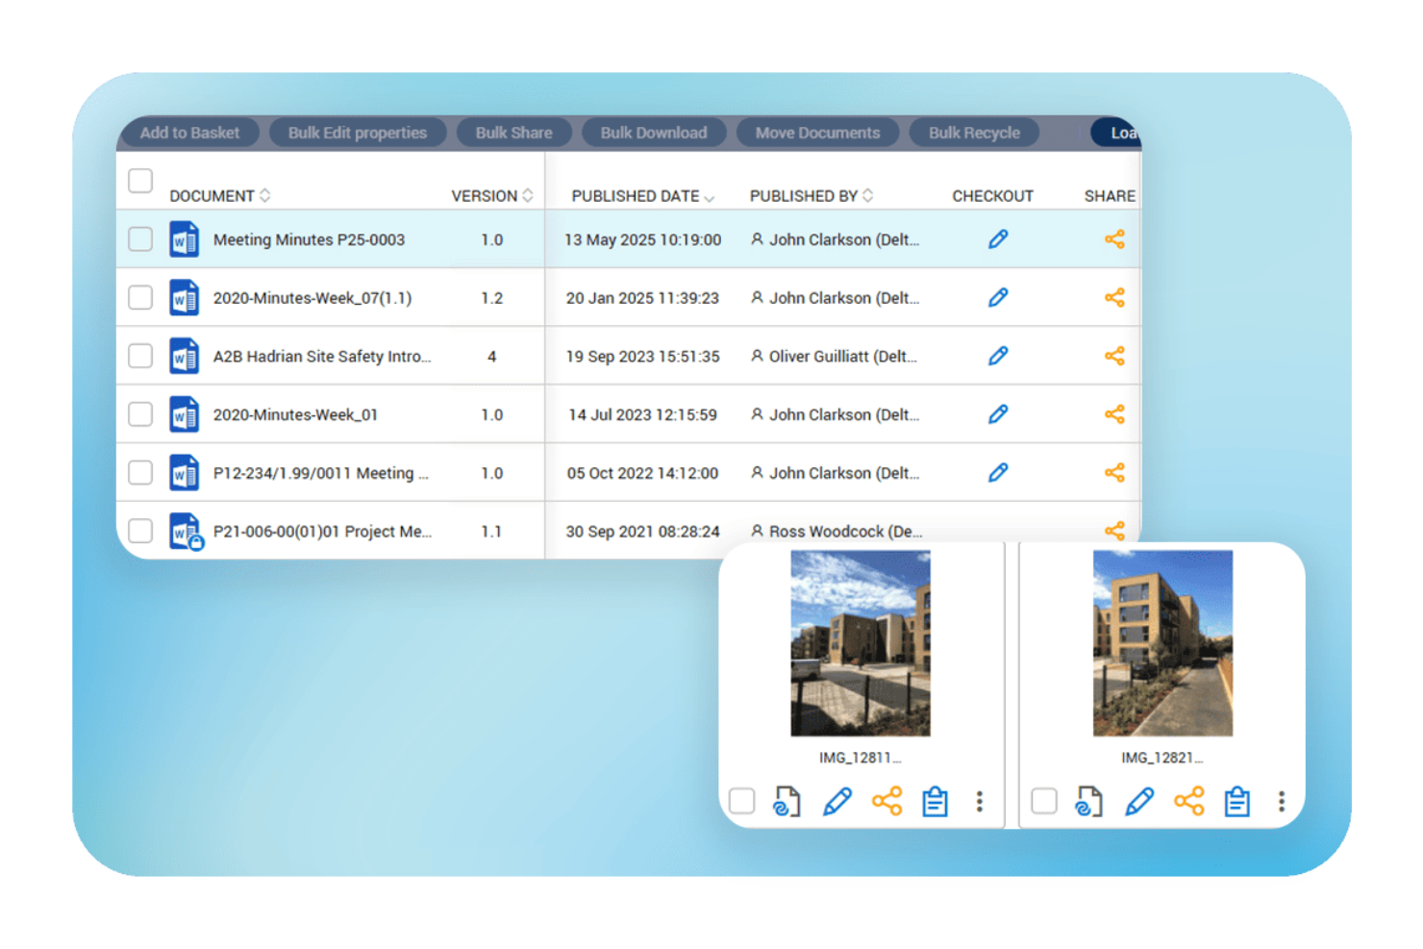Viewport: 1423px width, 949px height.
Task: Click the checkout pencil for Meeting Minutes P25-0003
Action: click(997, 238)
